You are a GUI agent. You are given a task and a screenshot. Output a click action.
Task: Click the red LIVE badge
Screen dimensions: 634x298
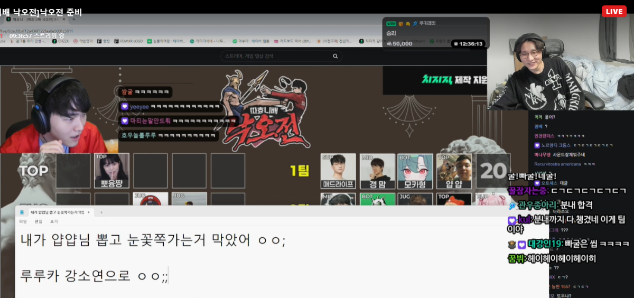coord(614,12)
